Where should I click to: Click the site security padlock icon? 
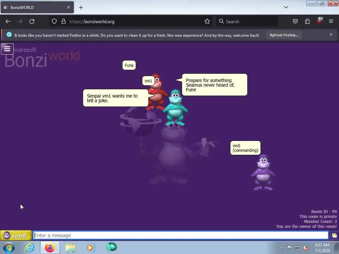63,21
